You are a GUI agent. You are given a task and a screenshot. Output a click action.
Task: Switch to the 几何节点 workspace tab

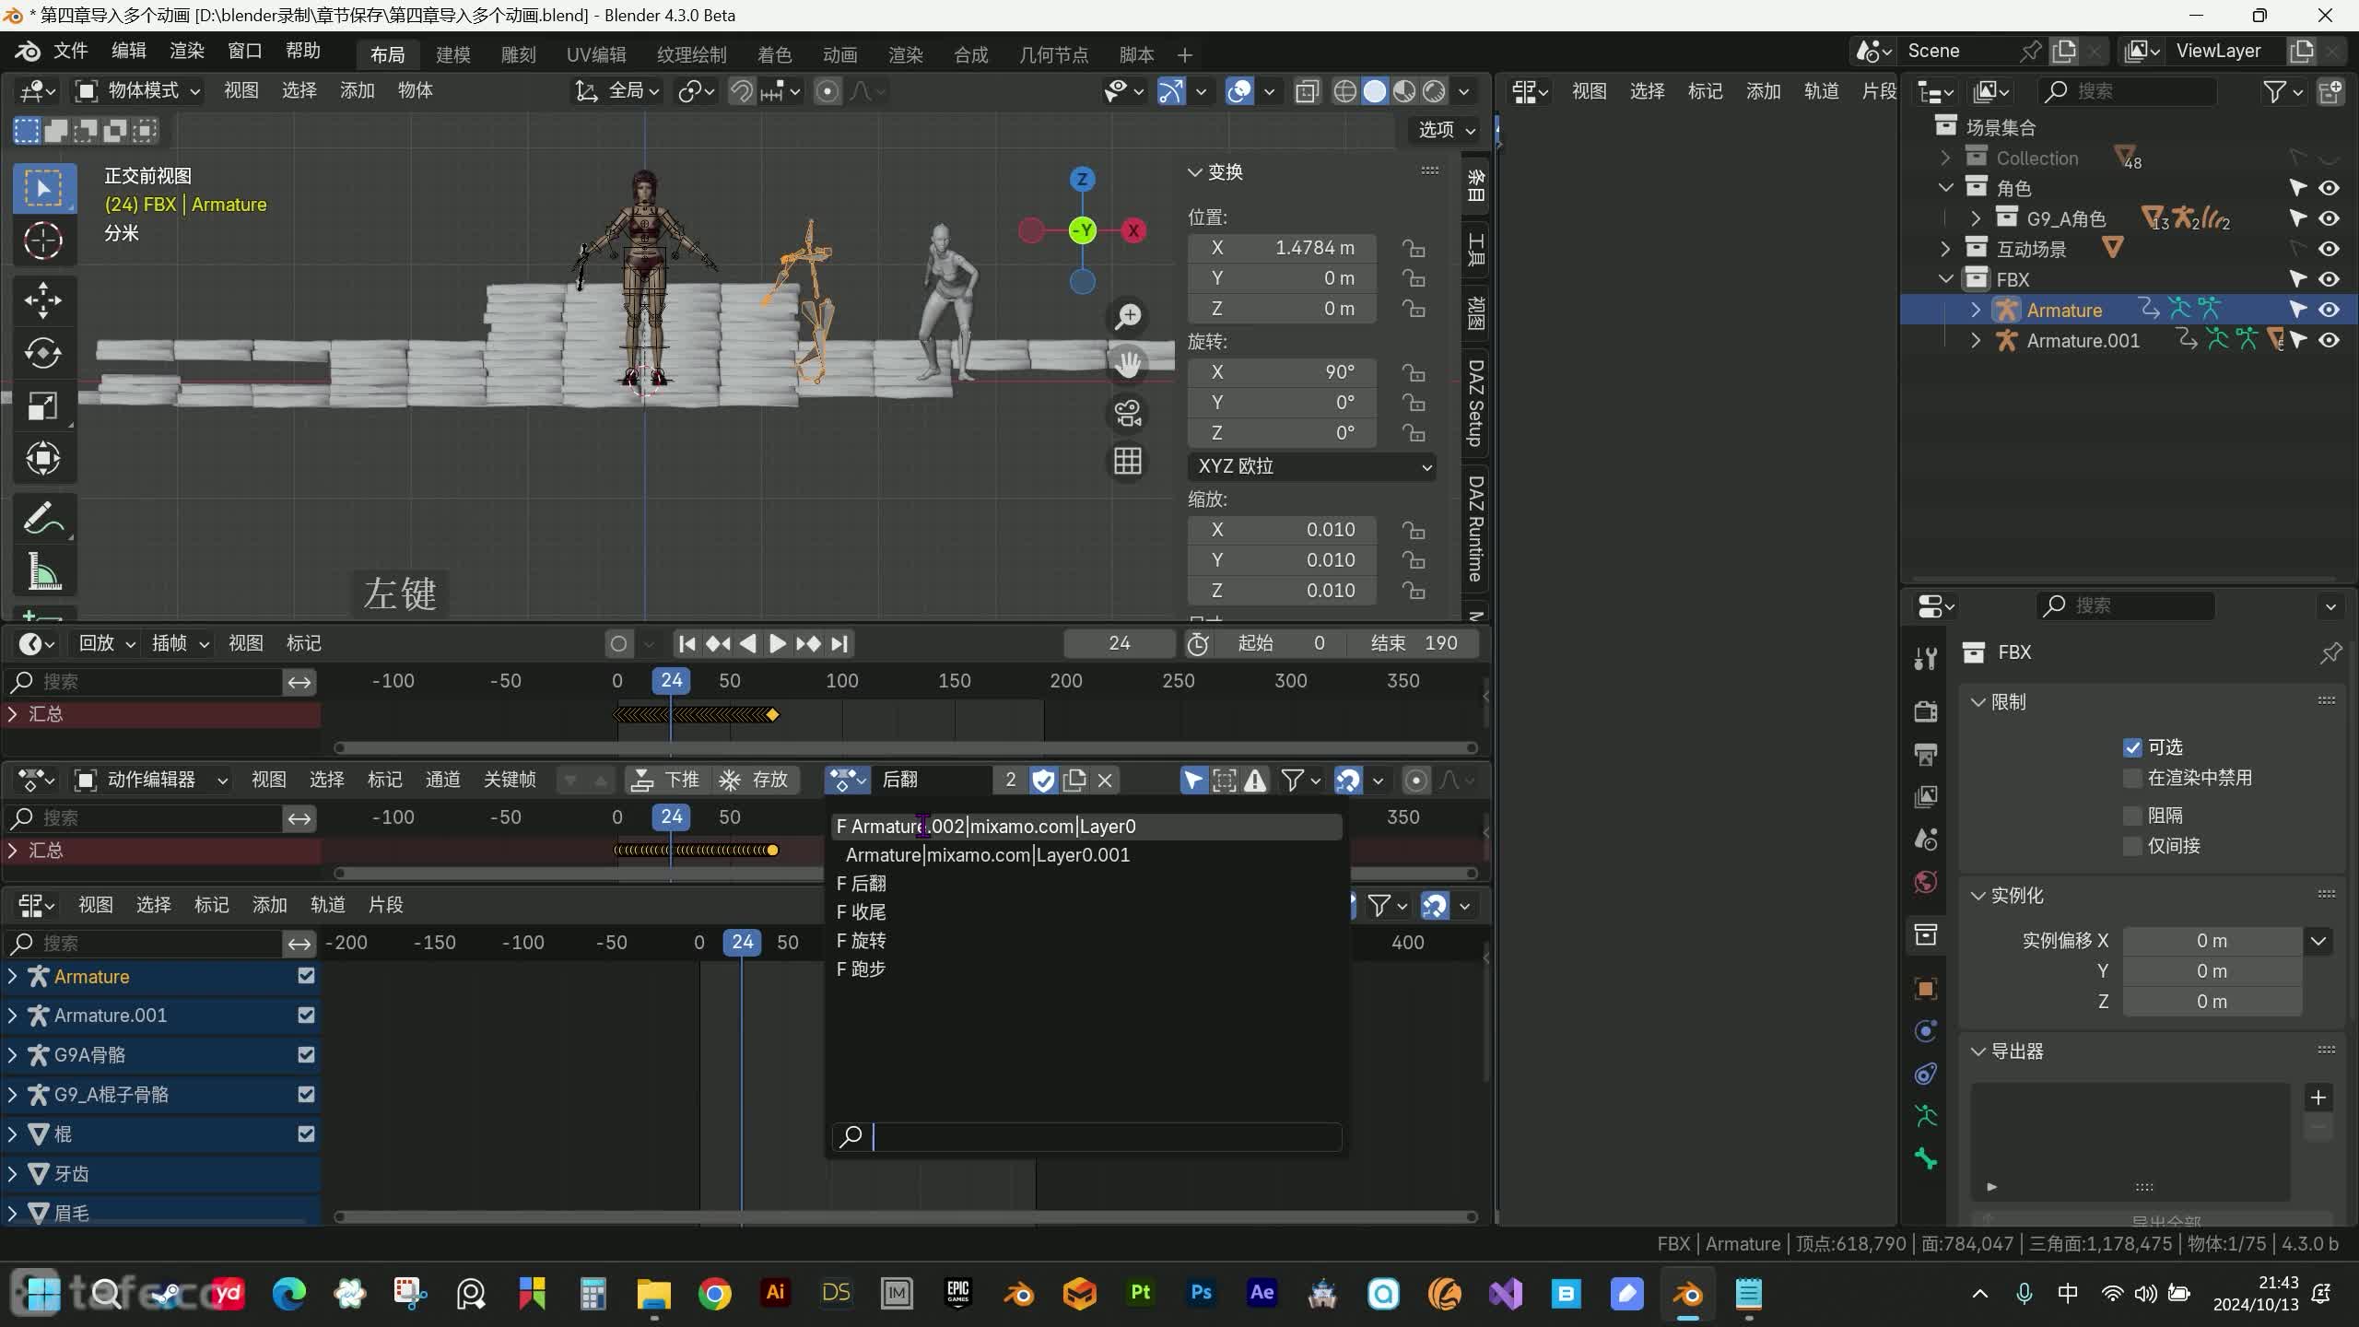click(x=1053, y=54)
